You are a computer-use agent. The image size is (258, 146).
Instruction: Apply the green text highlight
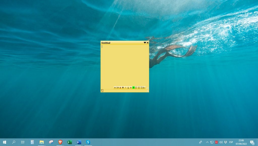click(134, 87)
